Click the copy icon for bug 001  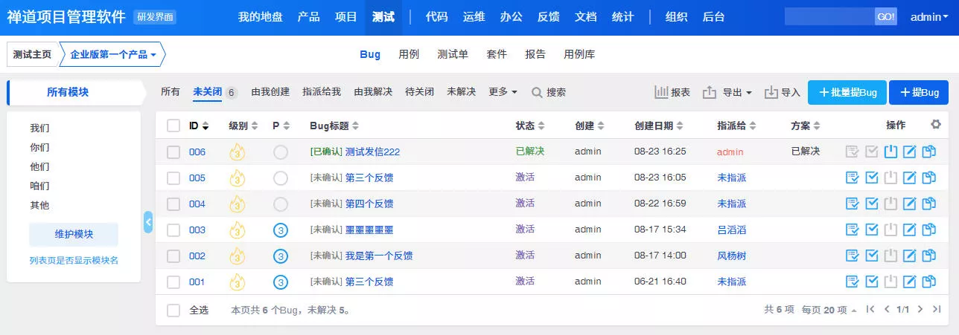point(928,282)
